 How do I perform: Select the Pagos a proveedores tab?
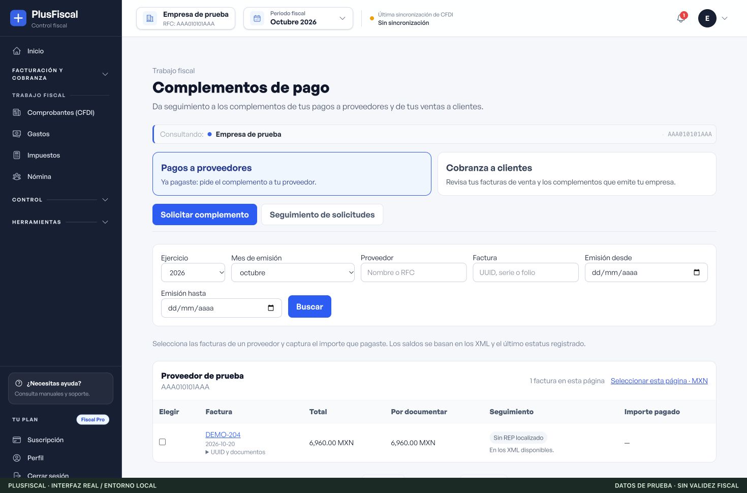[x=292, y=174]
